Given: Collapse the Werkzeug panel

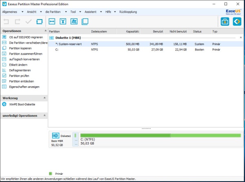Looking at the screenshot, I should click(x=45, y=98).
